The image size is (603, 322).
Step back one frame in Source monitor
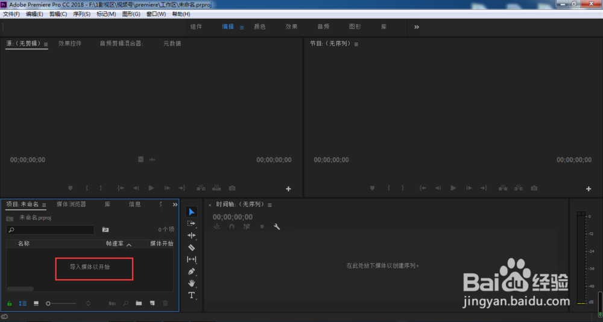(136, 188)
